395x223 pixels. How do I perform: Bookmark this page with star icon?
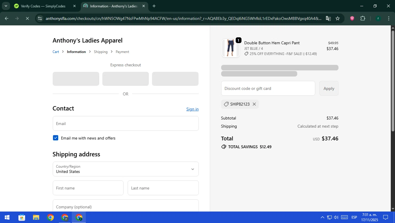pos(338,18)
